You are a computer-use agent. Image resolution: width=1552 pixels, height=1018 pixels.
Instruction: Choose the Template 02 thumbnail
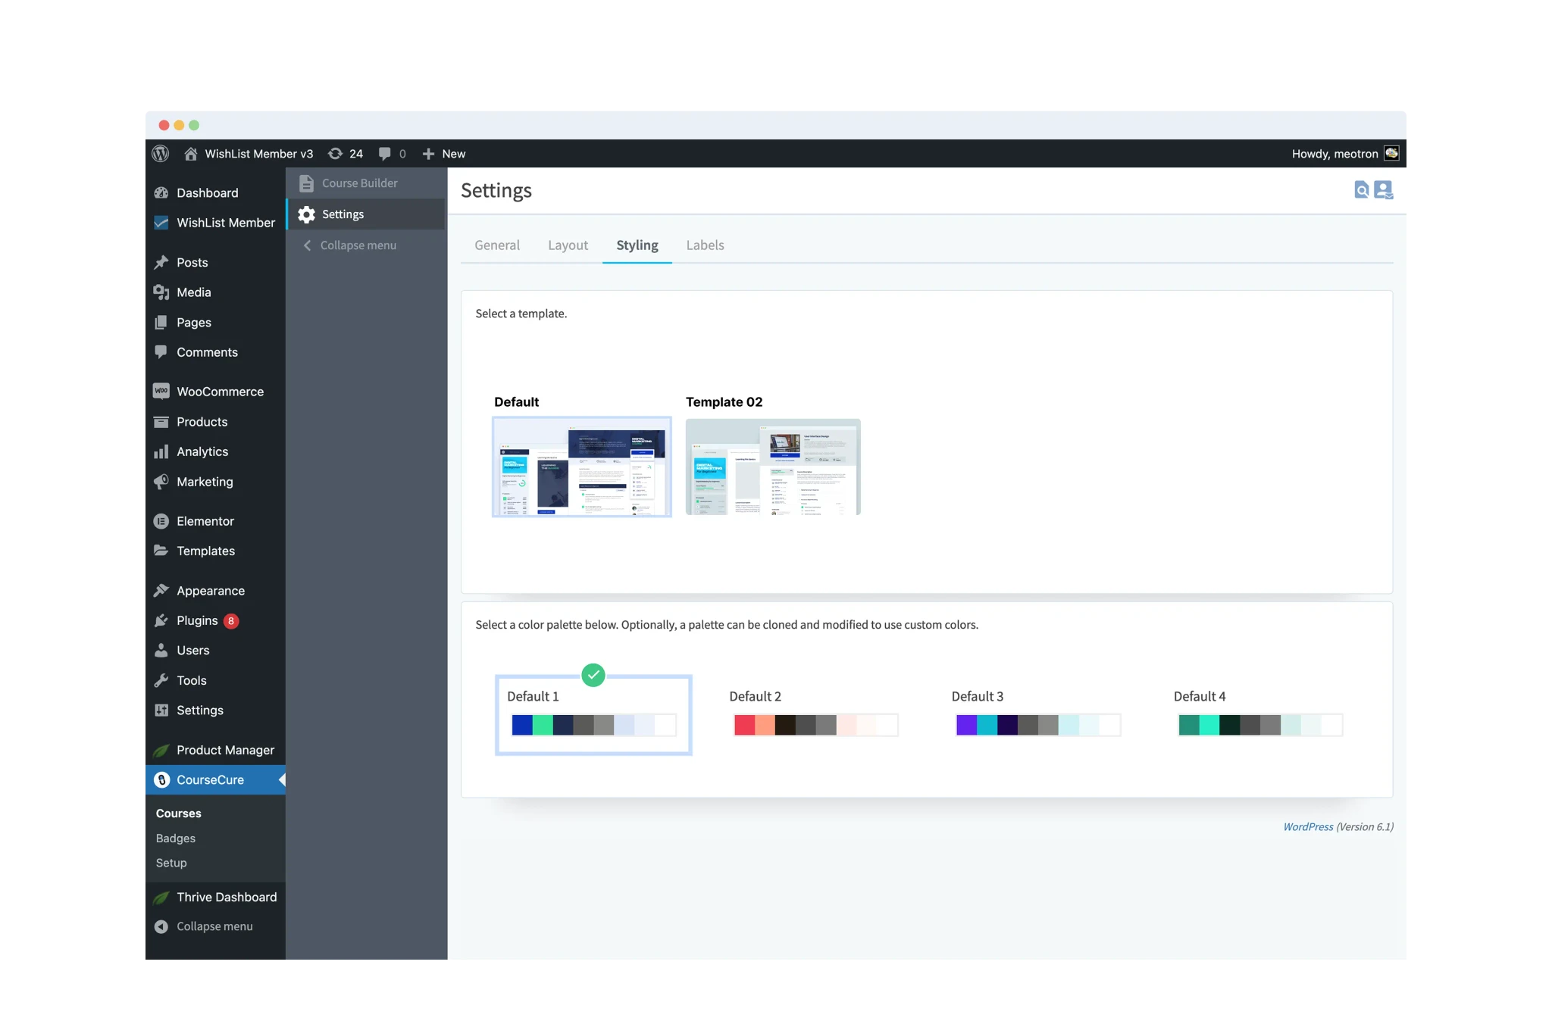pyautogui.click(x=773, y=467)
